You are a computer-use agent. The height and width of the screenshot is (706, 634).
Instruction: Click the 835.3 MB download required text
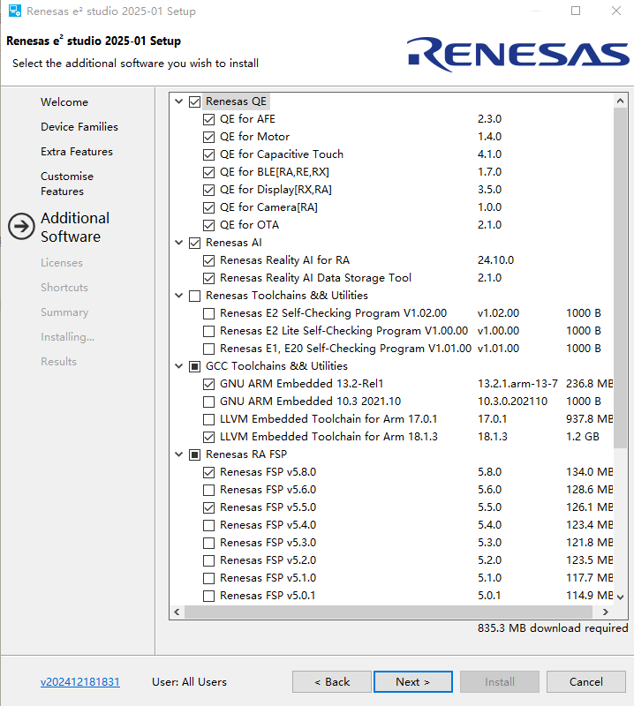[x=553, y=628]
